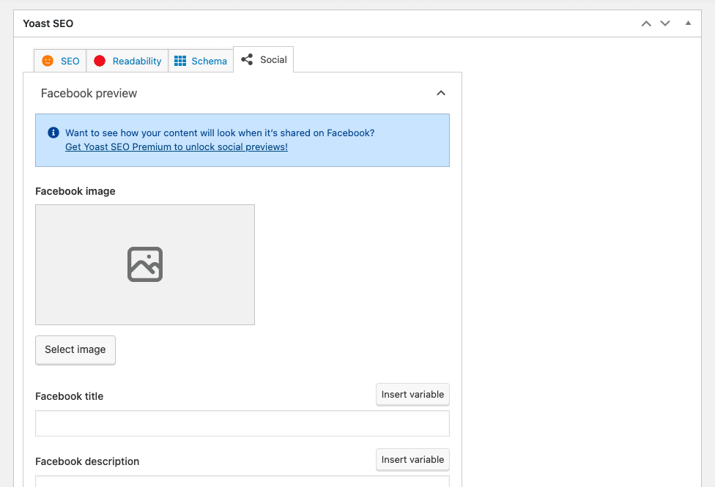Click the Social share icon

pos(247,59)
